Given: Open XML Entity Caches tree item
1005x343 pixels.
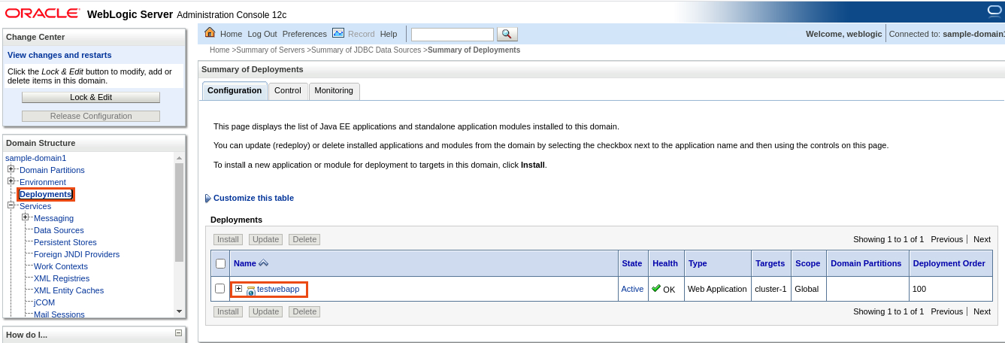Looking at the screenshot, I should coord(69,290).
